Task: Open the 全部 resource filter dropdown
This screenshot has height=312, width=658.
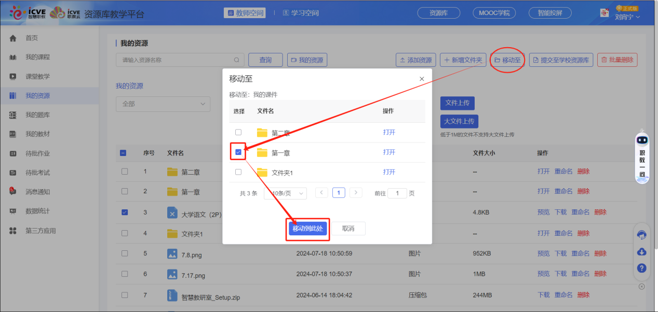Action: click(163, 104)
